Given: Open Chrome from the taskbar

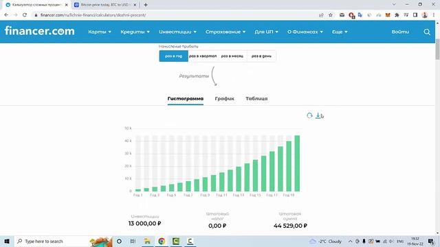Looking at the screenshot, I should 162,241.
